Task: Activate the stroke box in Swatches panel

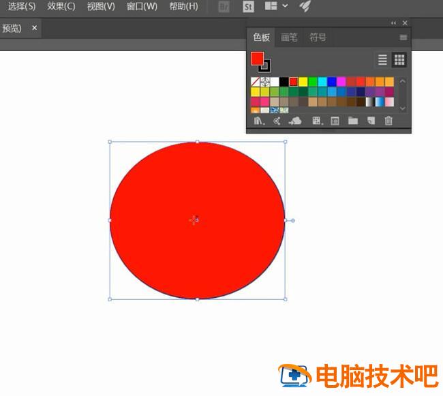Action: click(264, 66)
